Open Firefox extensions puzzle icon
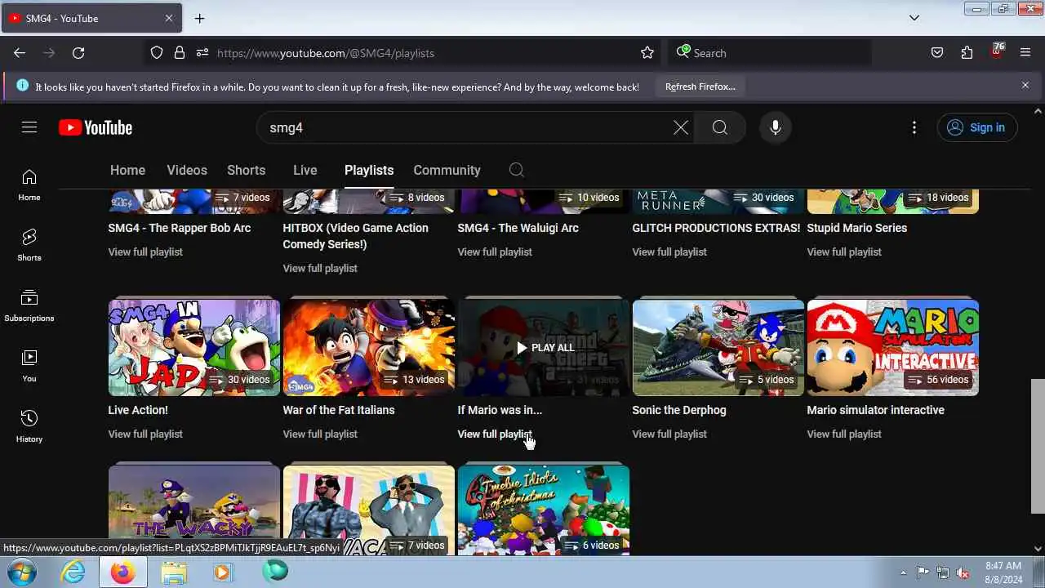Screen dimensions: 1045x588 pos(967,53)
